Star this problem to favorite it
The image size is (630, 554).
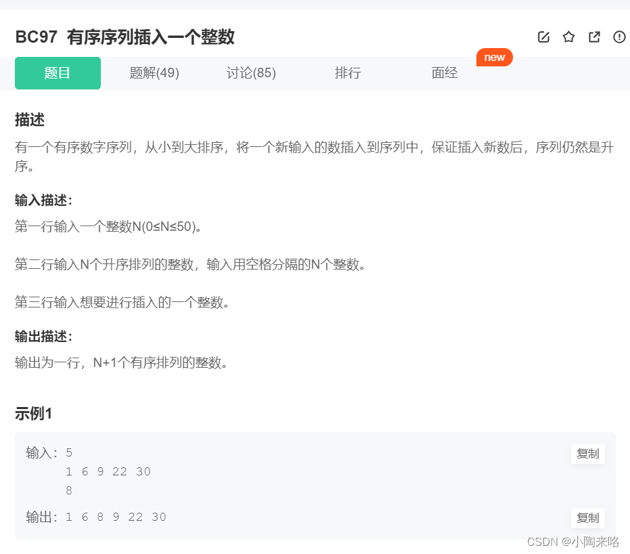coord(569,37)
